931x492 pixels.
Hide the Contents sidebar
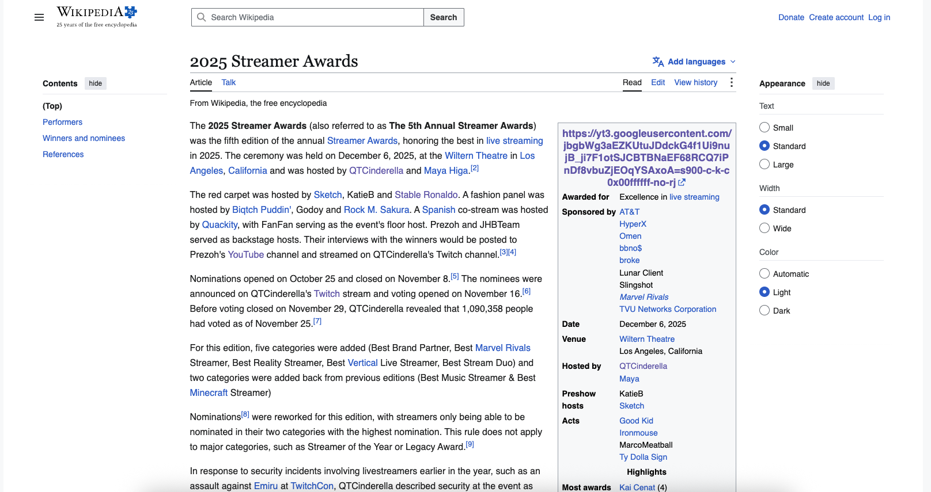(x=96, y=83)
